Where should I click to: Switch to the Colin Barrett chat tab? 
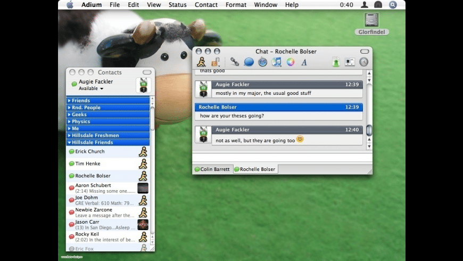tap(212, 169)
